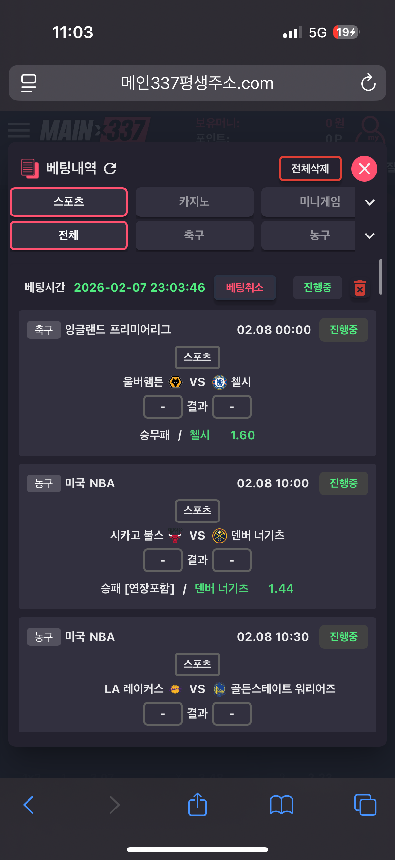The width and height of the screenshot is (395, 860).
Task: Select the 스포츠 category filter
Action: [x=69, y=202]
